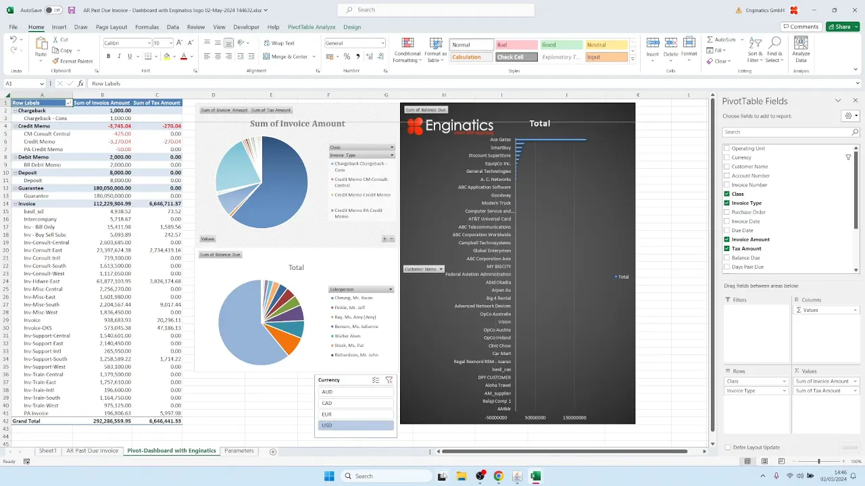Switch to the Parameters sheet tab
Viewport: 865px width, 486px height.
tap(239, 451)
